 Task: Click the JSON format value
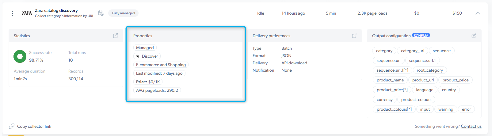(x=286, y=55)
